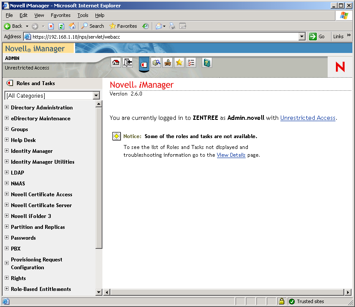Open the Favorites menu in the menu bar
Image resolution: width=355 pixels, height=307 pixels.
[x=60, y=15]
